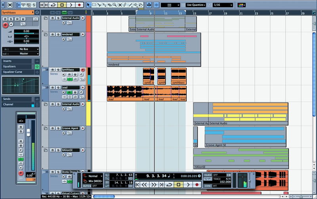
Task: Select the Zoom magnifier tool in toolbar
Action: (x=115, y=5)
